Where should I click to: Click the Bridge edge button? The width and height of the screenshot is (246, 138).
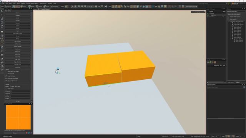tap(18, 39)
